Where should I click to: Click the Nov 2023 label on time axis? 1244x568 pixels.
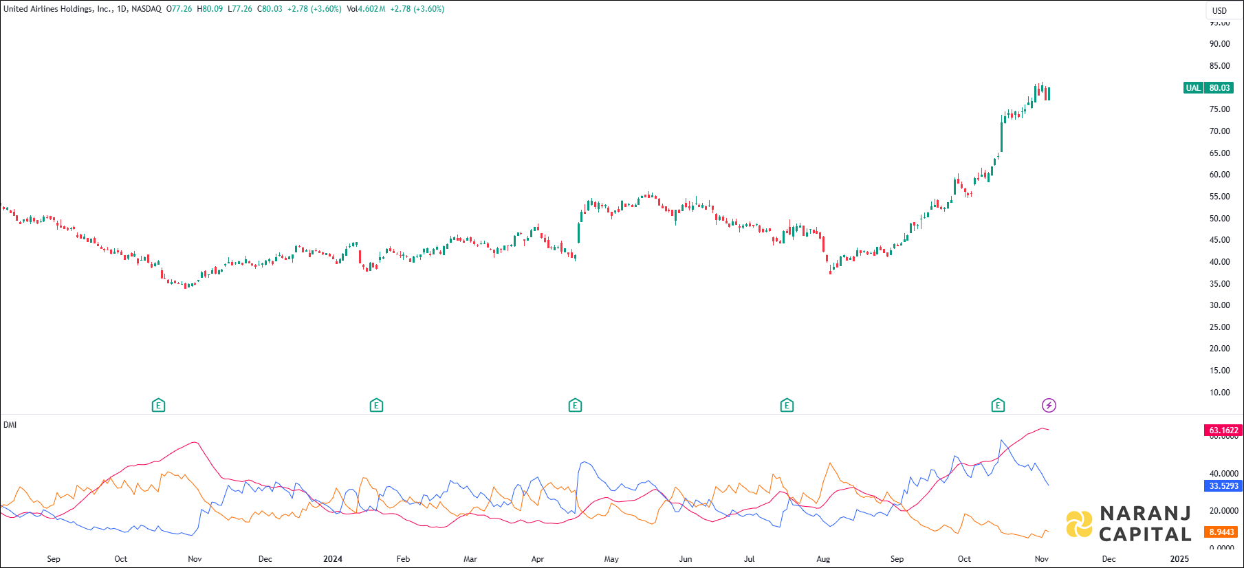click(x=195, y=559)
